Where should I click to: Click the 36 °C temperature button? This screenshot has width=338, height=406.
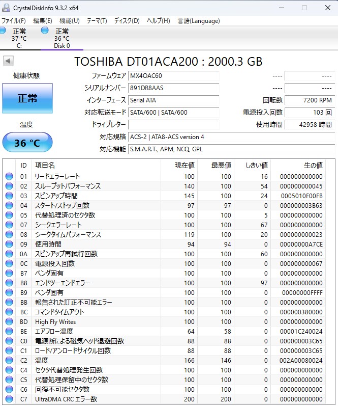tap(27, 143)
